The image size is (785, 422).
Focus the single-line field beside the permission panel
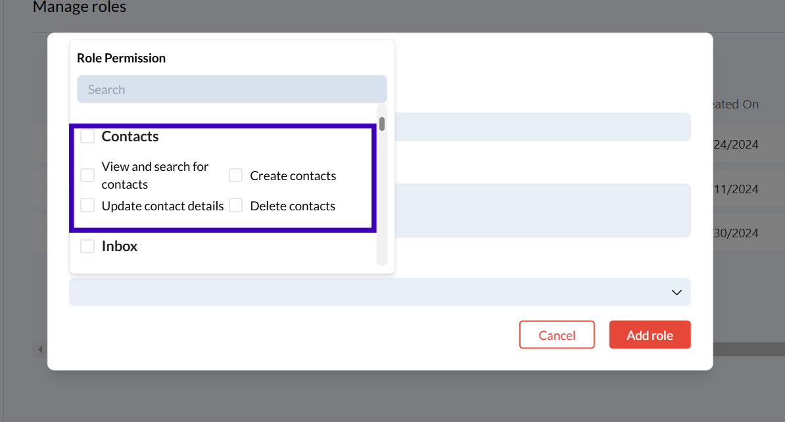click(x=539, y=127)
